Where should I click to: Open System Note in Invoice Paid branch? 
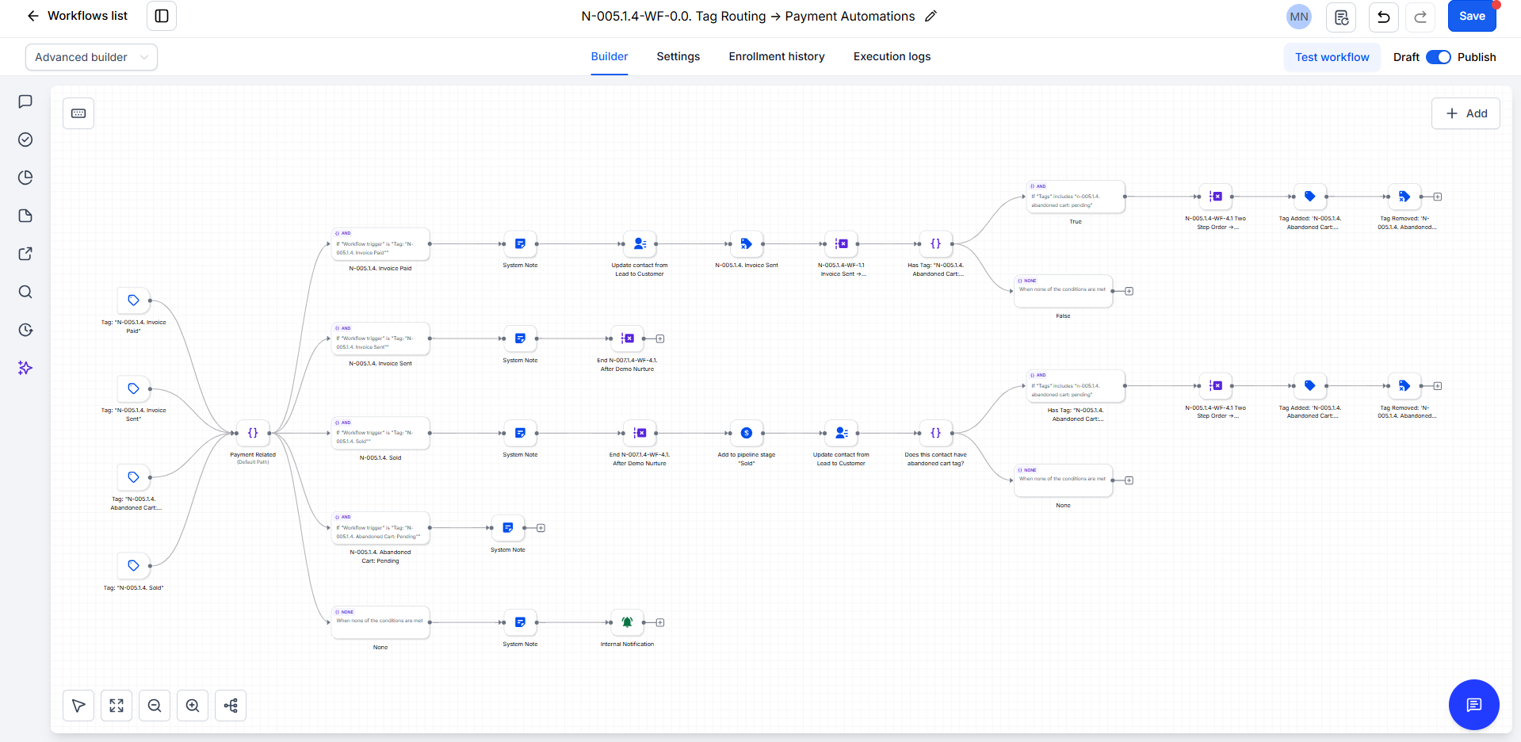520,244
